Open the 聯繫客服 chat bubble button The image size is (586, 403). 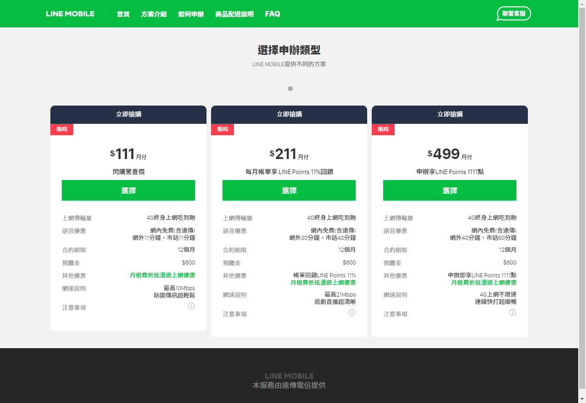click(x=514, y=14)
